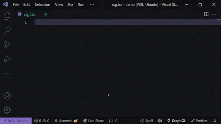
Task: Click the Avneesh status bar item
Action: click(x=66, y=121)
